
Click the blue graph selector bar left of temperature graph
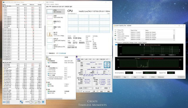coord(116,45)
